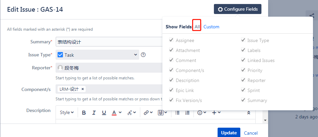Click the link insert icon
The image size is (318, 137).
(x=148, y=113)
